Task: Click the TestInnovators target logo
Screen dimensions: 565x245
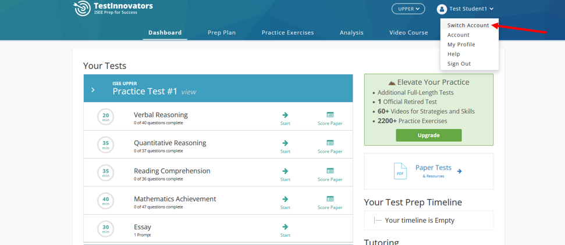Action: click(82, 8)
